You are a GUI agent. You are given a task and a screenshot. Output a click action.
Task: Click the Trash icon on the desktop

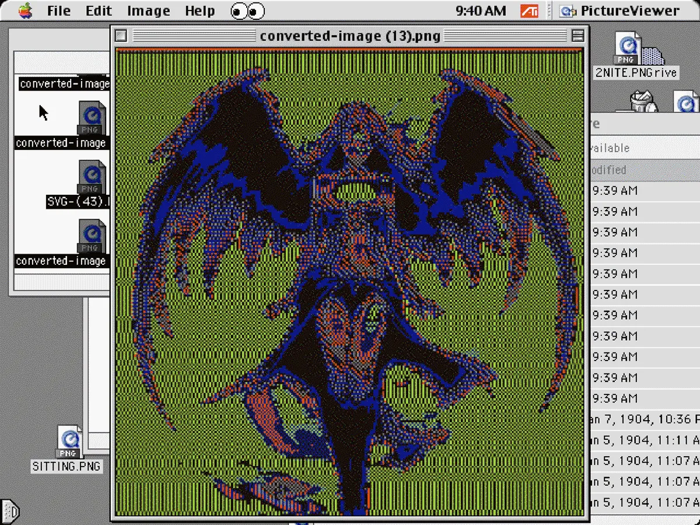tap(645, 101)
